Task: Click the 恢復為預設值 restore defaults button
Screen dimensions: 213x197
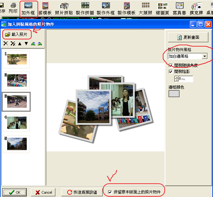Action: (x=82, y=192)
